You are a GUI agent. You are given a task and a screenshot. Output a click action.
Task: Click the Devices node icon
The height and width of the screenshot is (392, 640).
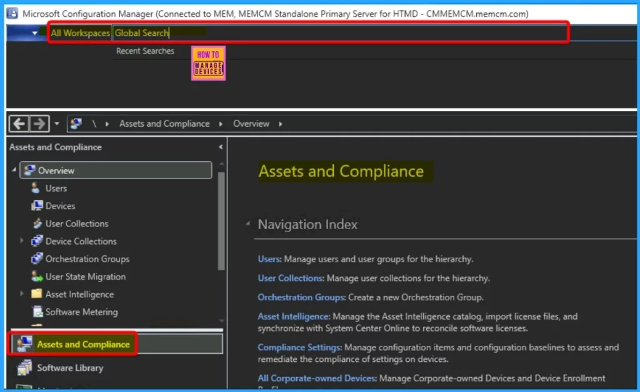click(37, 206)
